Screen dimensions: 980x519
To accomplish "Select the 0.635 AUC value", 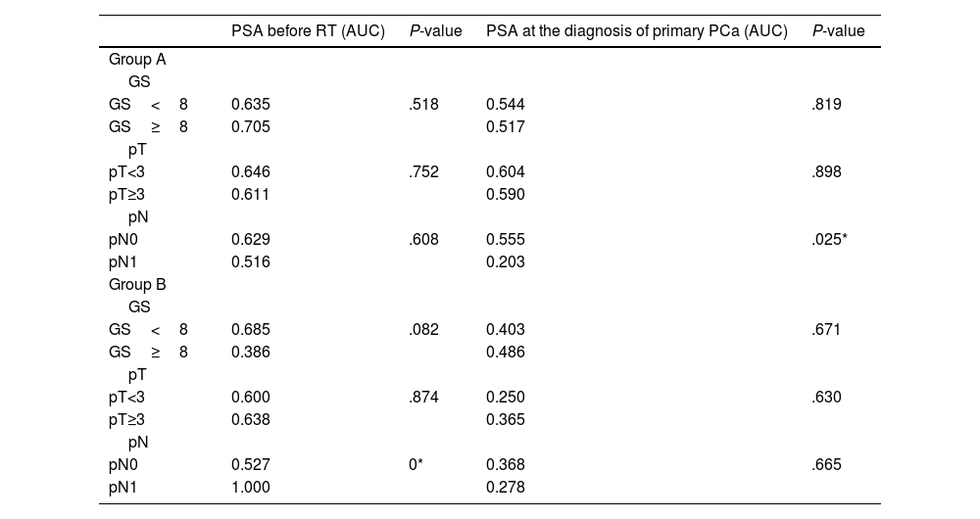I will [x=251, y=105].
